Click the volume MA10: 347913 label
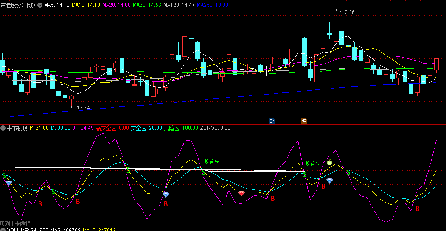The image size is (446, 231). pos(99,230)
